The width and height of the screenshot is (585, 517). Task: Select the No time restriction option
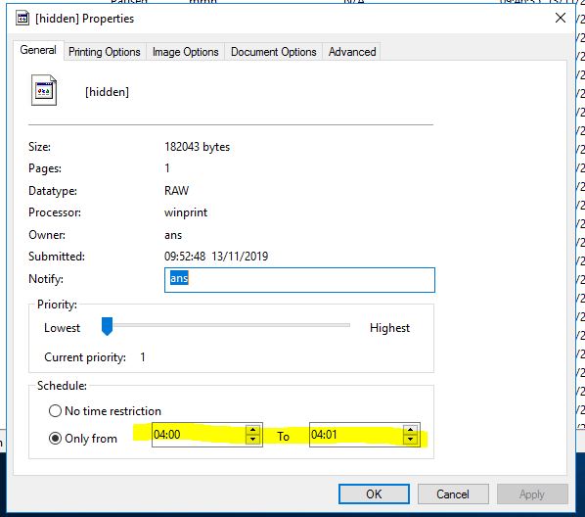pos(55,411)
